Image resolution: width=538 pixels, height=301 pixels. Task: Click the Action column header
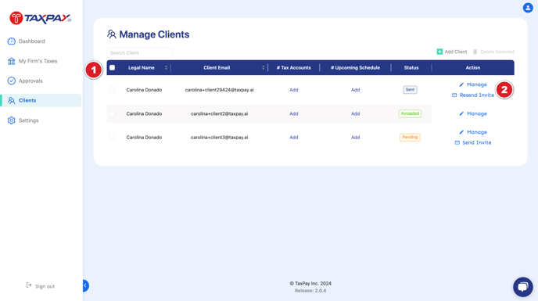tap(473, 67)
